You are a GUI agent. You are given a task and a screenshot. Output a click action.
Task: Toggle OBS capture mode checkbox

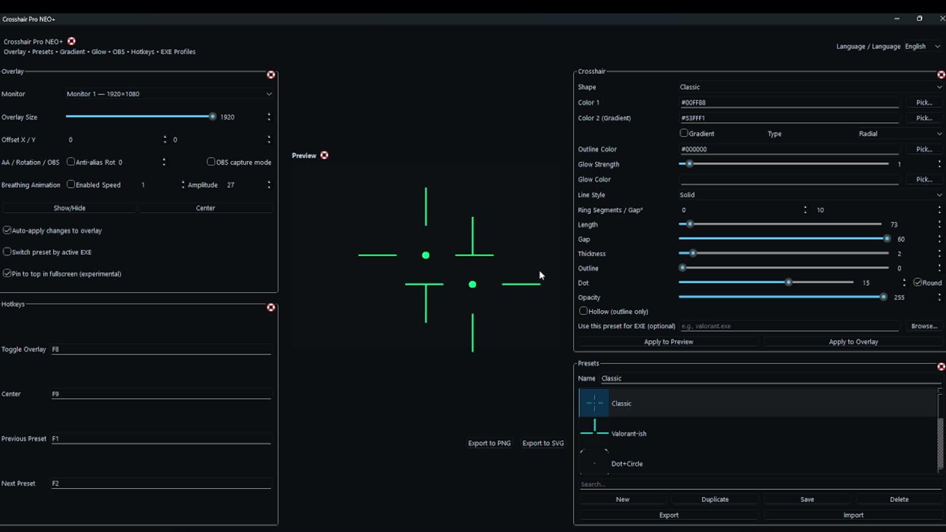tap(211, 162)
